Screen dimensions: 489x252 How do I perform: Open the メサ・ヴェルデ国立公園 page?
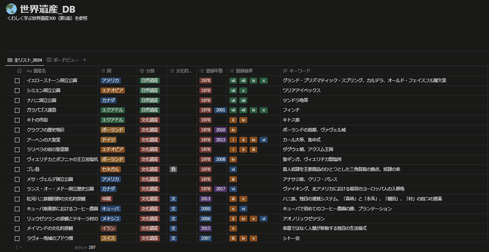(50, 179)
